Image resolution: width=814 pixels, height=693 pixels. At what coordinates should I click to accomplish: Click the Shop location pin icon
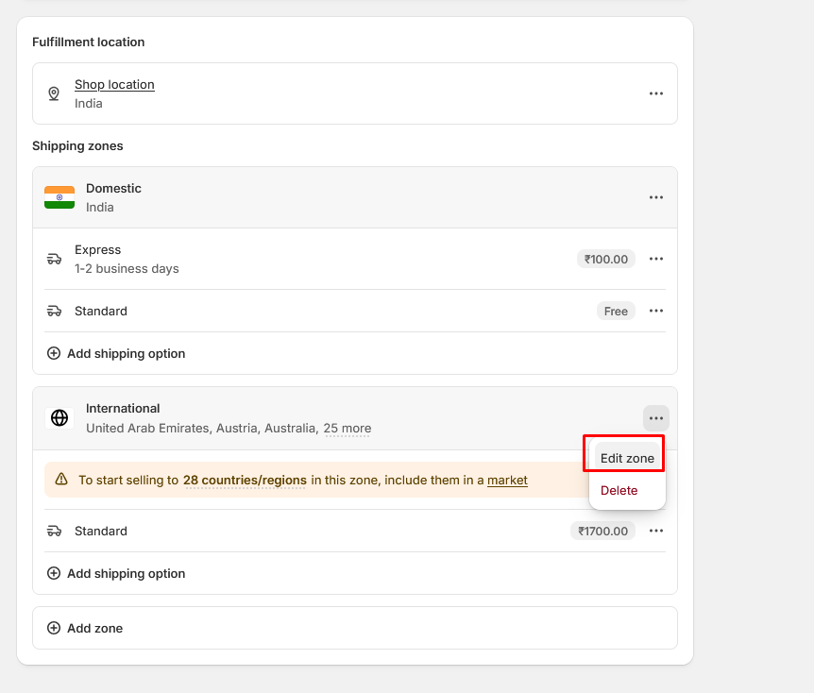[x=54, y=93]
